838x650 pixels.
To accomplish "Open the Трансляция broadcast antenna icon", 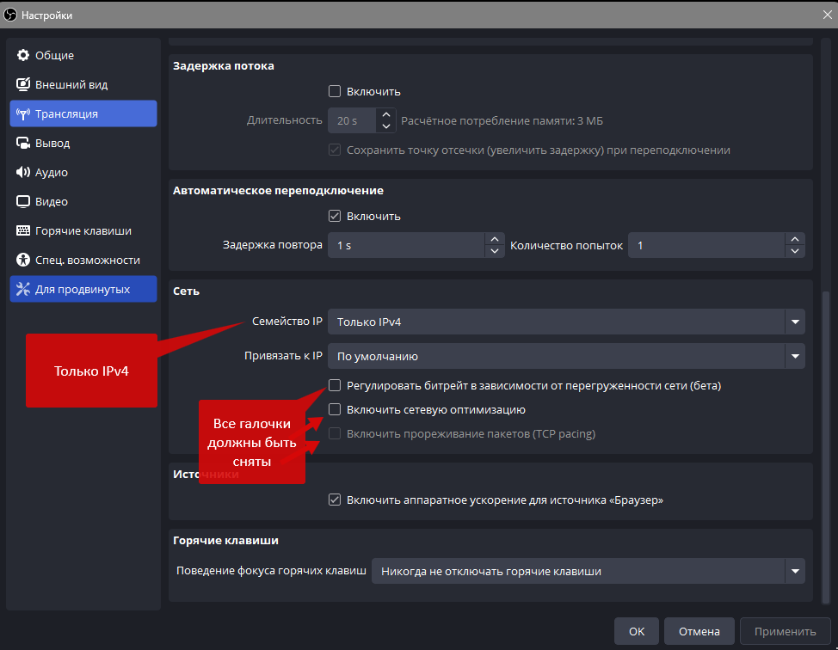I will 23,113.
